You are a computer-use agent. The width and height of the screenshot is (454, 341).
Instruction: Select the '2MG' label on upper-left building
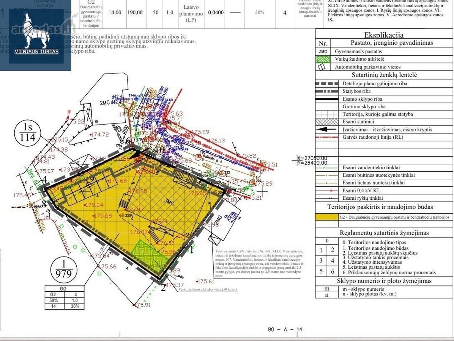105,103
